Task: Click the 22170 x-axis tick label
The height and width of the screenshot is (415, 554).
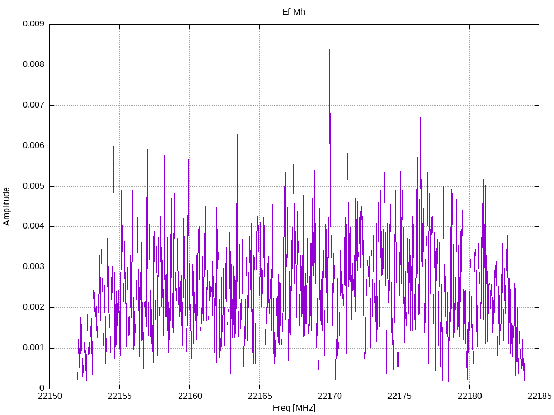Action: coord(329,396)
